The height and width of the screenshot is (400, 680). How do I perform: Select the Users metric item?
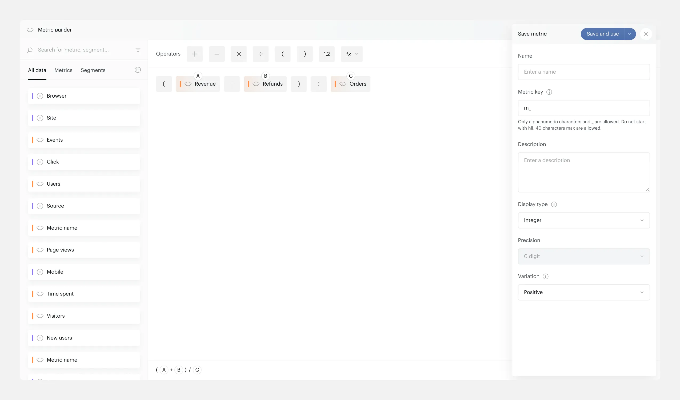click(84, 184)
